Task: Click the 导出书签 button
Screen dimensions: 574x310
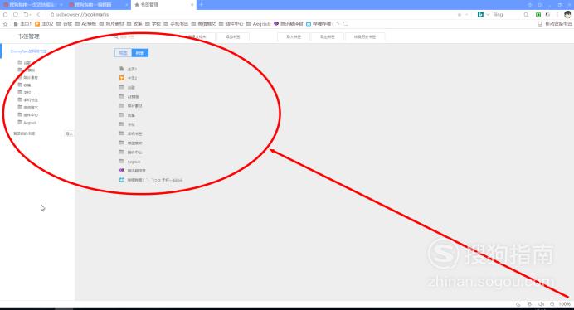Action: pyautogui.click(x=328, y=36)
